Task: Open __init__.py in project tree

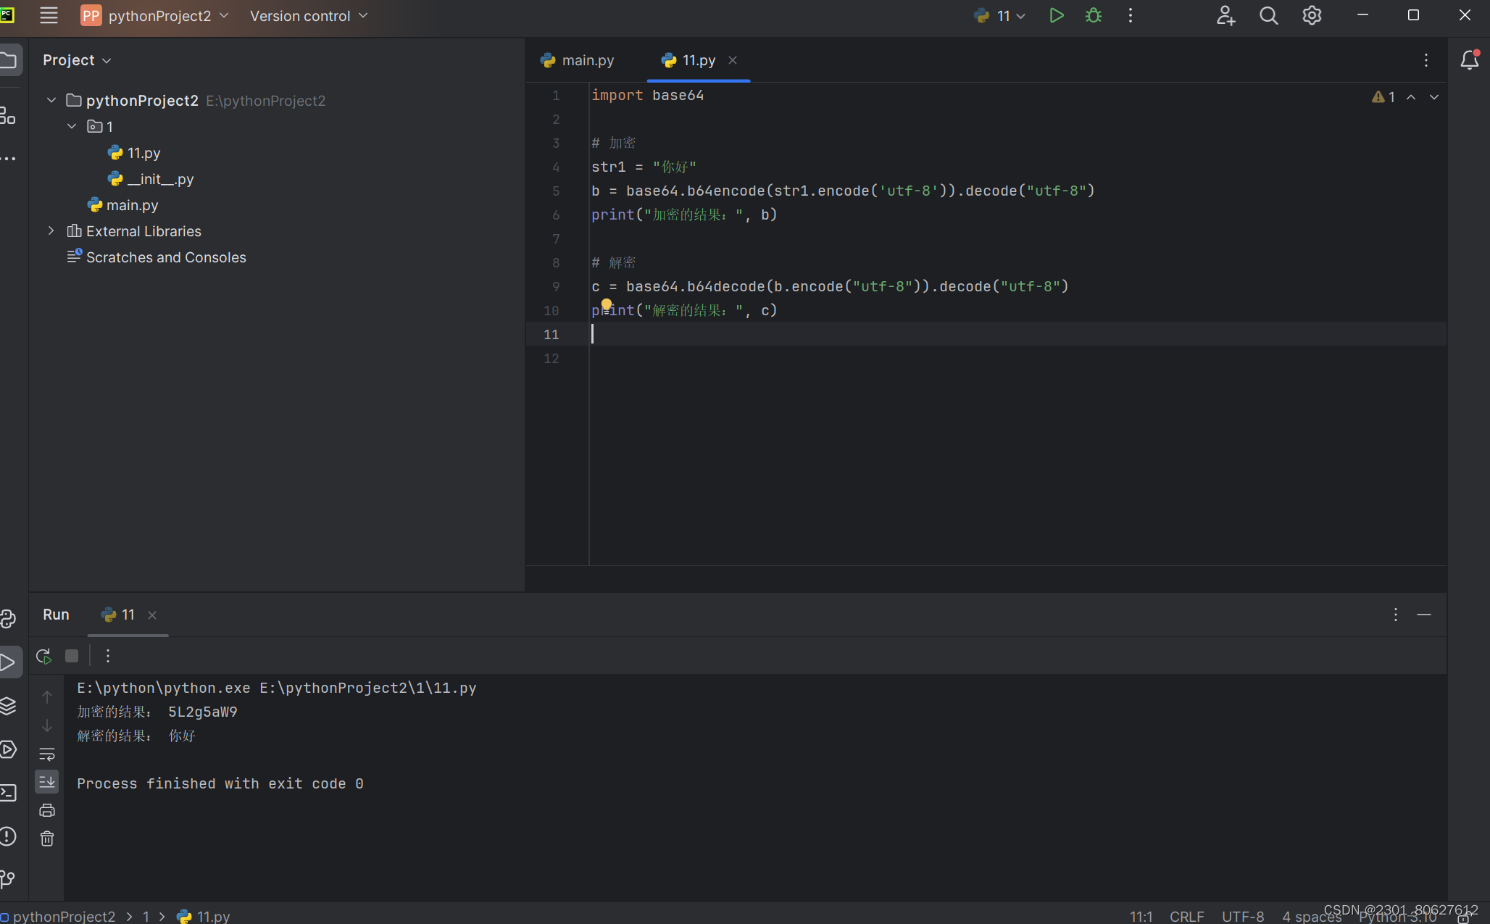Action: pyautogui.click(x=160, y=179)
